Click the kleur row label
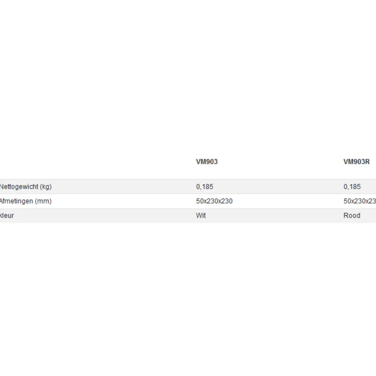 tap(7, 216)
